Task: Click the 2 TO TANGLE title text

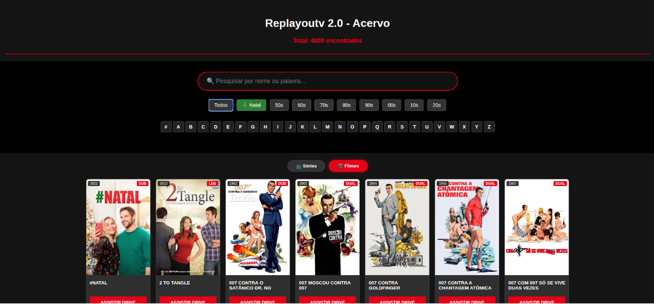Action: [175, 283]
